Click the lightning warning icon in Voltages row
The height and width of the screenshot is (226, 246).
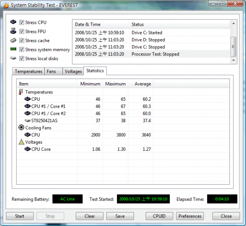click(x=22, y=142)
